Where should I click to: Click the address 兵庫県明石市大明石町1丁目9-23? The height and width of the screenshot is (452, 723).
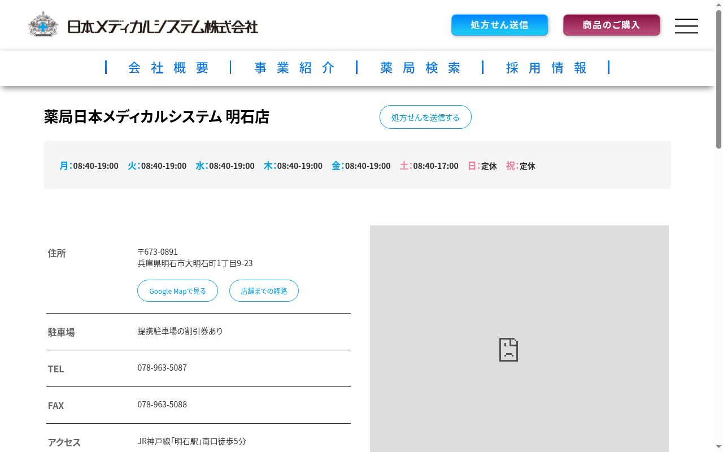195,263
